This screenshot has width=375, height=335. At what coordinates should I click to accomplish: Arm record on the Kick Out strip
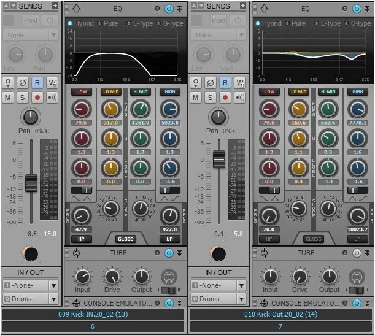pyautogui.click(x=225, y=98)
